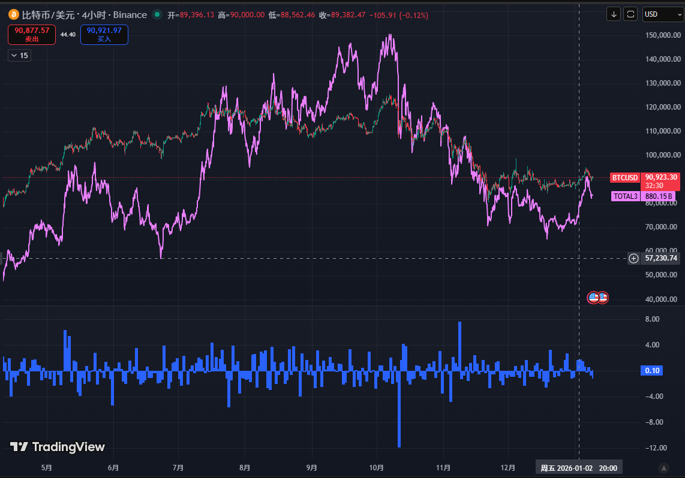Screen dimensions: 685x478
Task: Click the TradingView logo
Action: 58,447
